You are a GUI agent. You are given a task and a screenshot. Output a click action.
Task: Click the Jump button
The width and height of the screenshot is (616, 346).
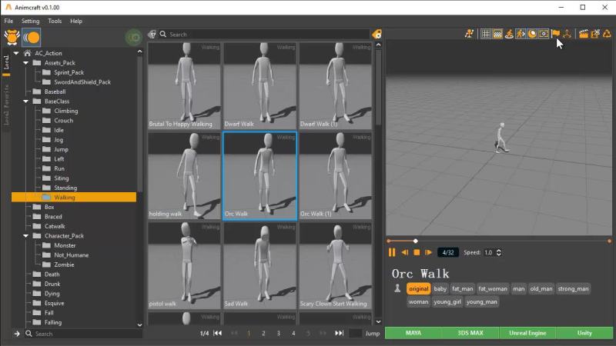373,333
